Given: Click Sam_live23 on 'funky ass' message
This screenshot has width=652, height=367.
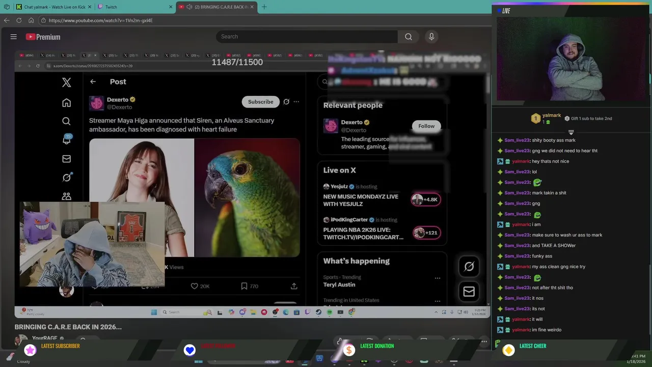Looking at the screenshot, I should [x=517, y=256].
